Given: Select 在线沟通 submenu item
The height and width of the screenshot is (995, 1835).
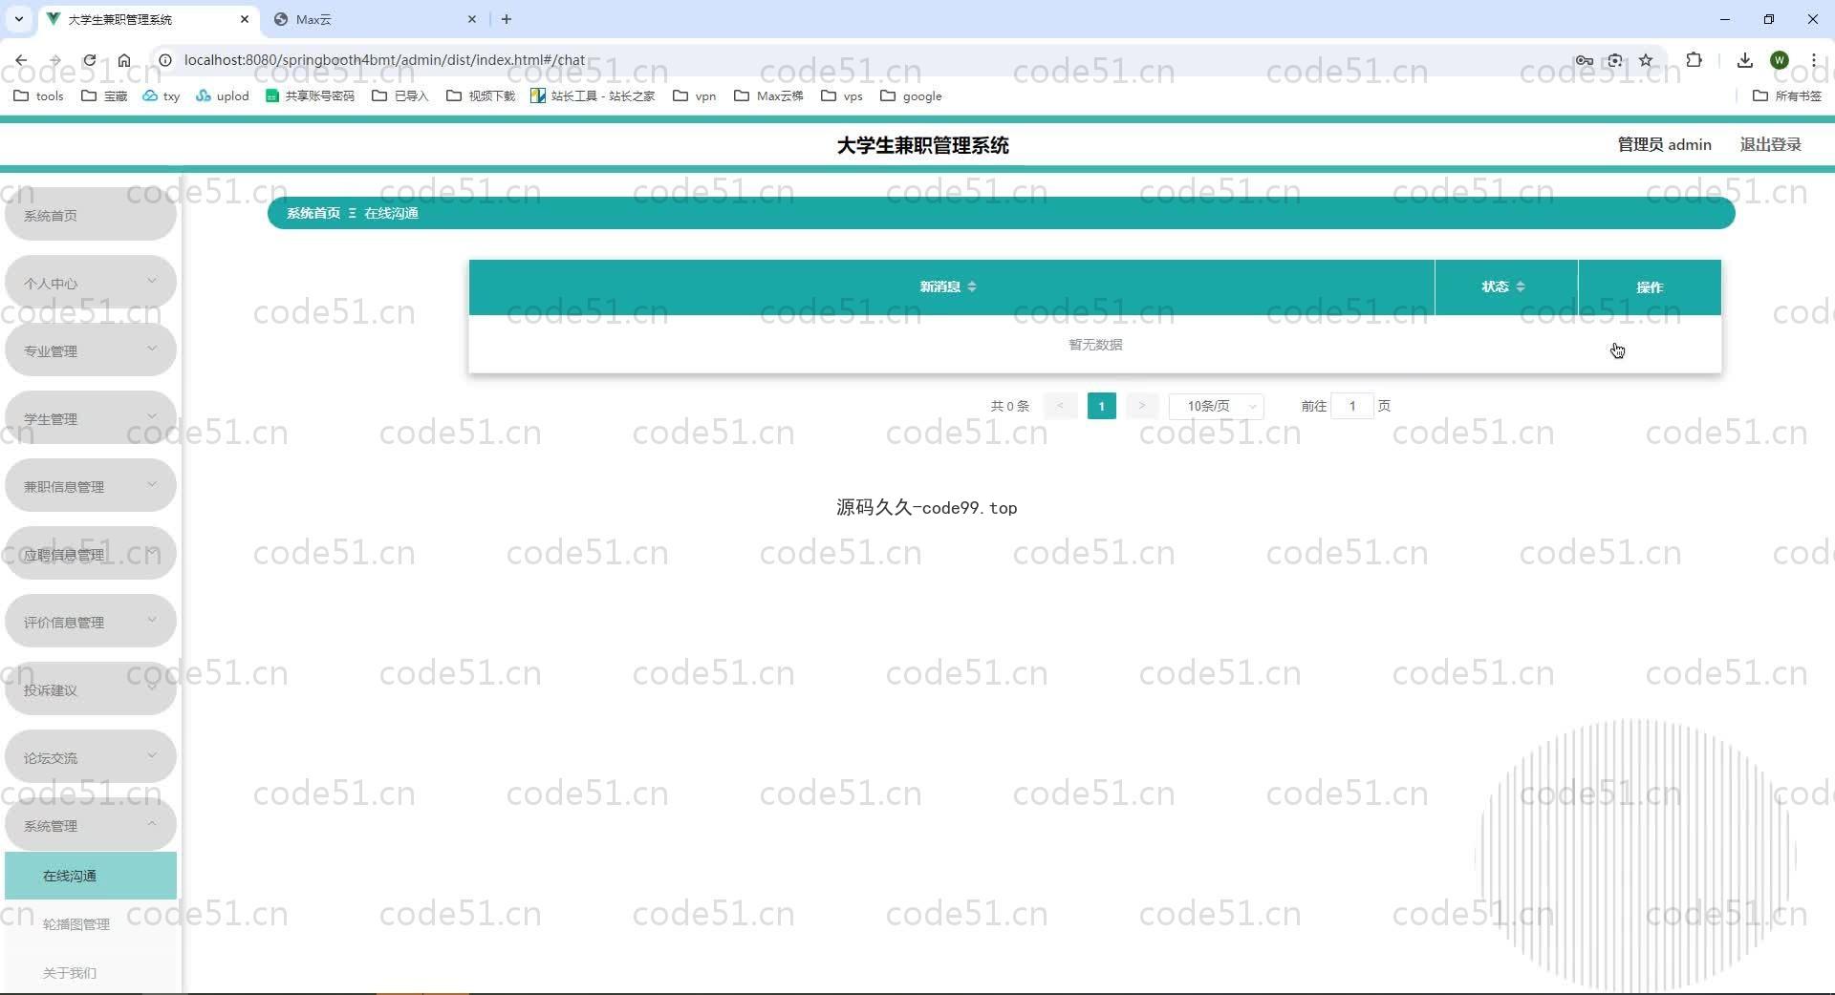Looking at the screenshot, I should 91,876.
